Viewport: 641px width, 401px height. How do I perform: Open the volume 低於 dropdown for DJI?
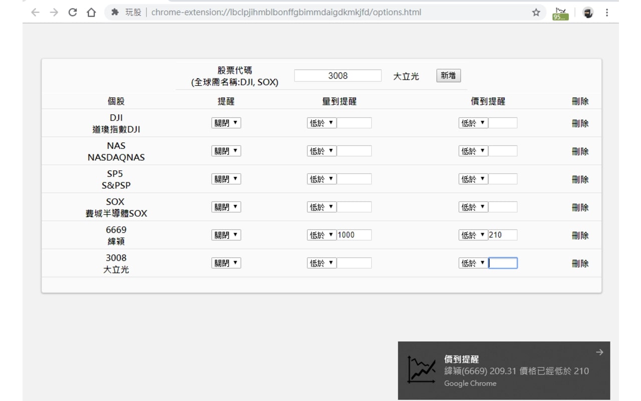pos(322,123)
